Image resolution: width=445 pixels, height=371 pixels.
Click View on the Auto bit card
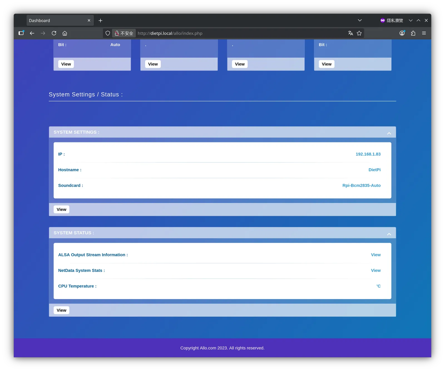point(66,64)
